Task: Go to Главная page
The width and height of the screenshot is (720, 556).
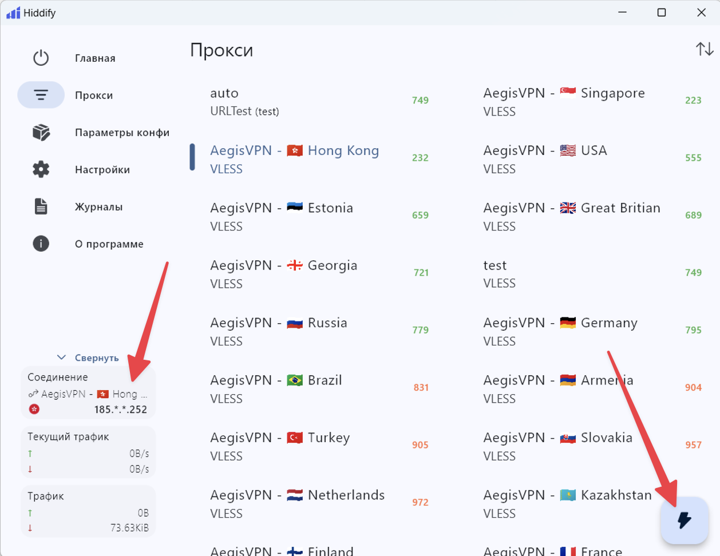Action: pos(95,58)
